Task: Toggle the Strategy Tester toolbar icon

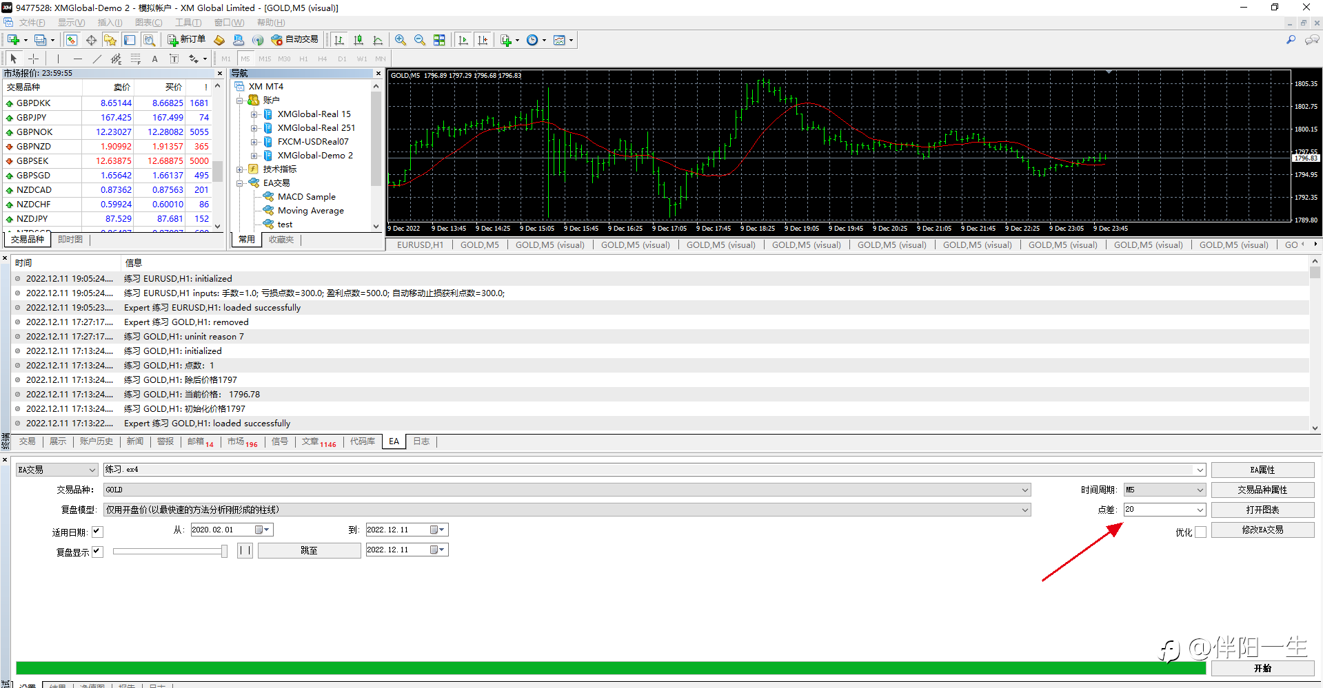Action: pos(149,40)
